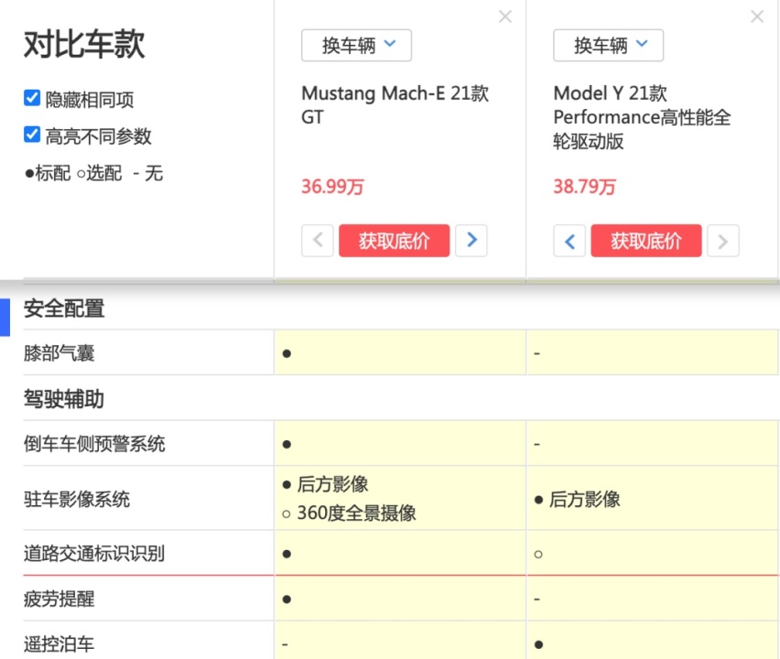Toggle the 高亮不同参数 checkbox
Image resolution: width=780 pixels, height=659 pixels.
click(32, 135)
